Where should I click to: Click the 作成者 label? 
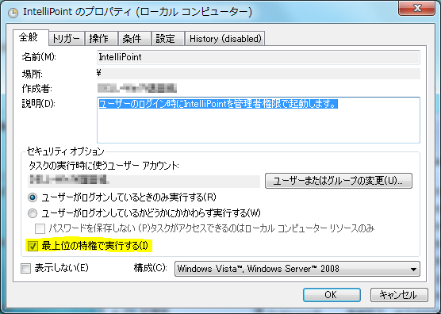(36, 89)
